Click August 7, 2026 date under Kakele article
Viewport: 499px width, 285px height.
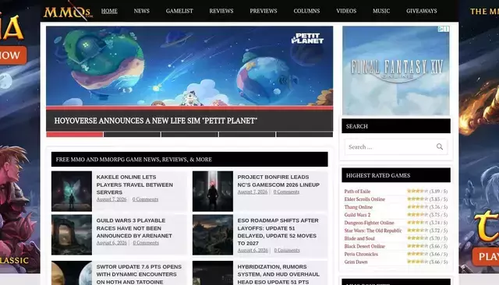pyautogui.click(x=111, y=199)
